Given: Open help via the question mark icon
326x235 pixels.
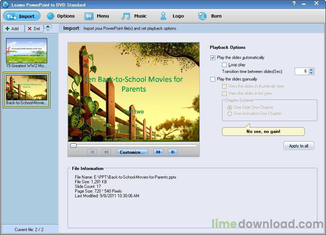Looking at the screenshot, I should [294, 4].
